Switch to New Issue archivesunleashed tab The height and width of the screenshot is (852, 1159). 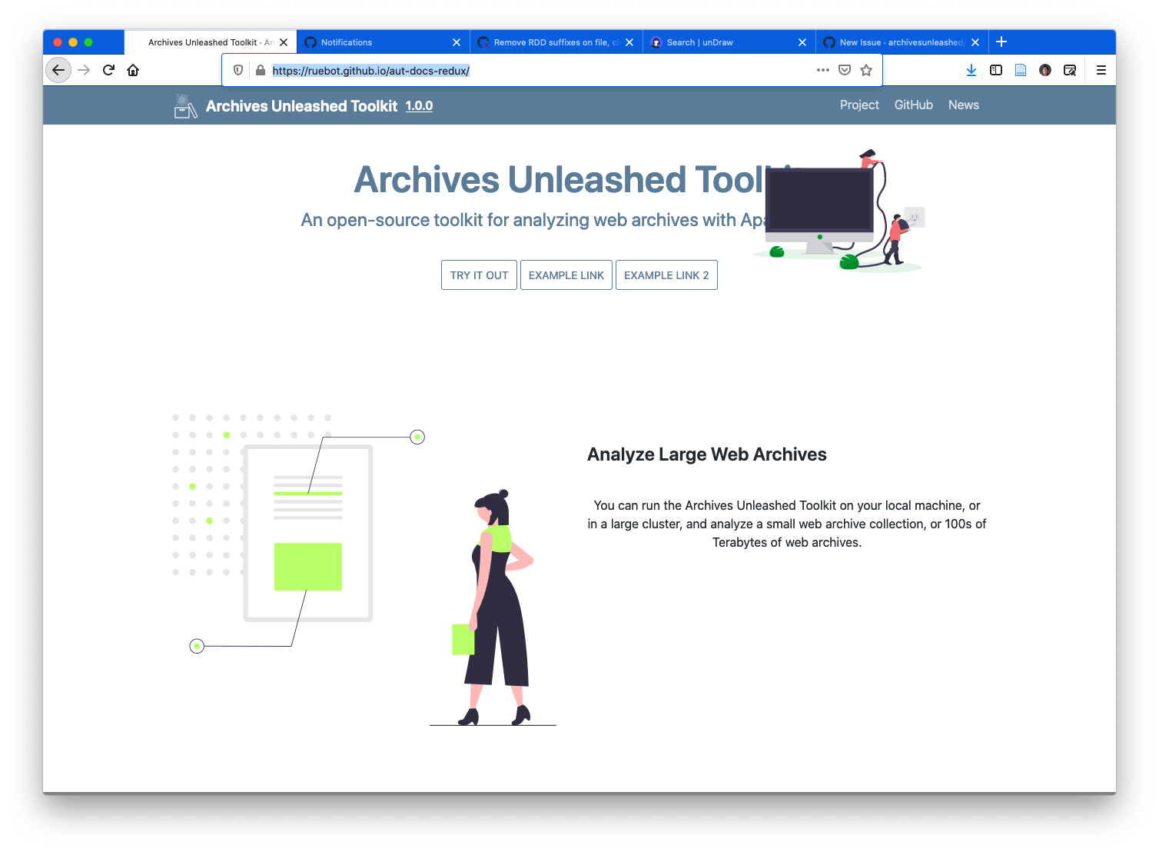click(902, 42)
